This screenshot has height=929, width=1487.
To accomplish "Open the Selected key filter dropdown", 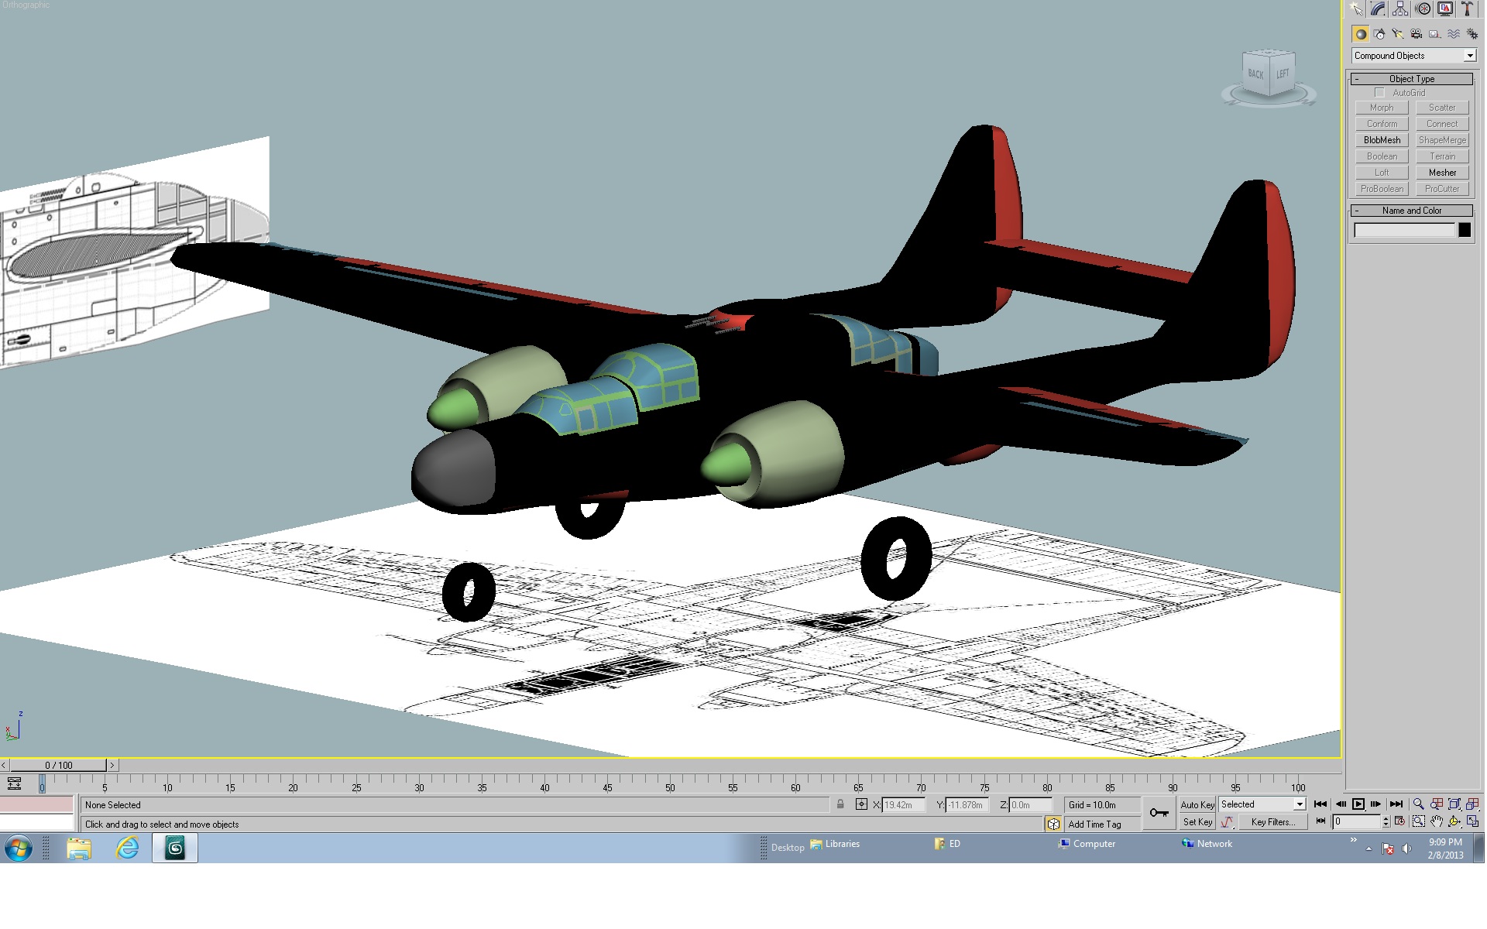I will 1262,804.
